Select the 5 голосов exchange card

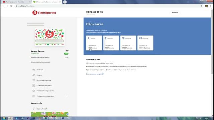click(111, 43)
